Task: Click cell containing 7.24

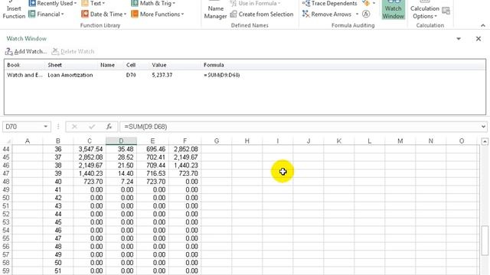Action: (121, 182)
